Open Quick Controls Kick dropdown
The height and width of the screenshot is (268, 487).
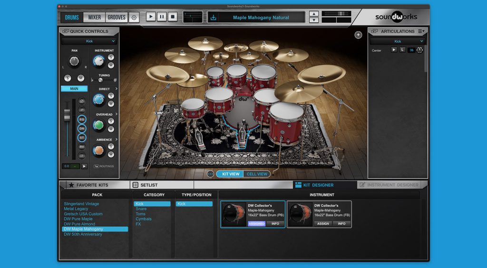[89, 41]
